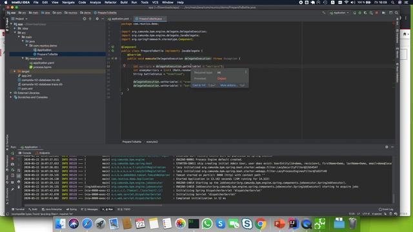
Task: Open the Event Log button
Action: [x=386, y=209]
